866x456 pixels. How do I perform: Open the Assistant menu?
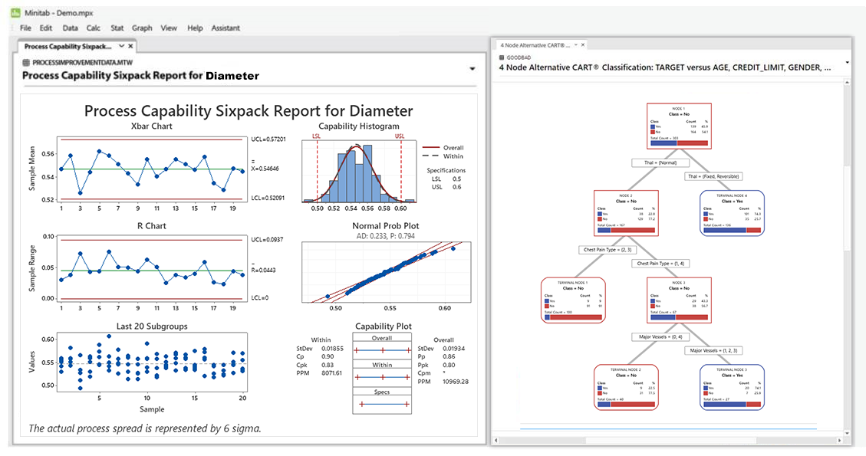tap(225, 28)
